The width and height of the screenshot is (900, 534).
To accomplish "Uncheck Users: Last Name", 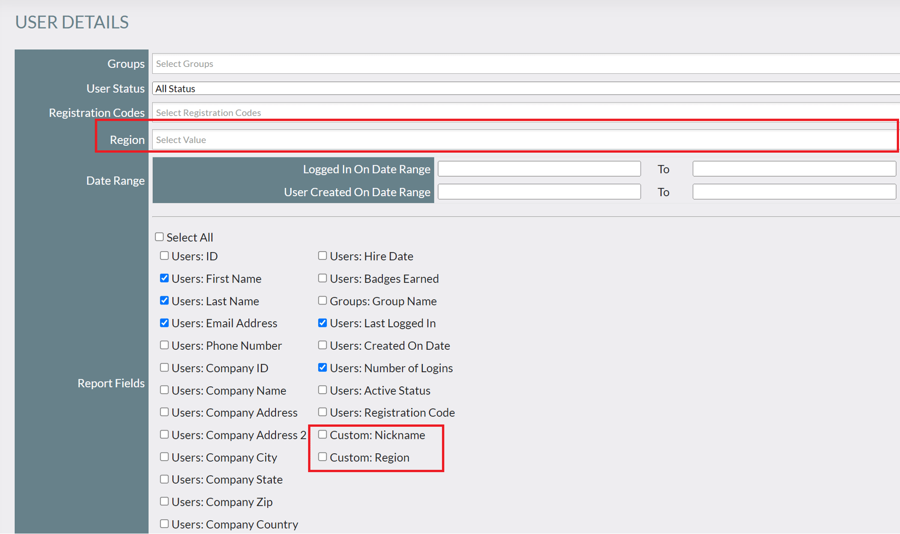I will pos(164,300).
